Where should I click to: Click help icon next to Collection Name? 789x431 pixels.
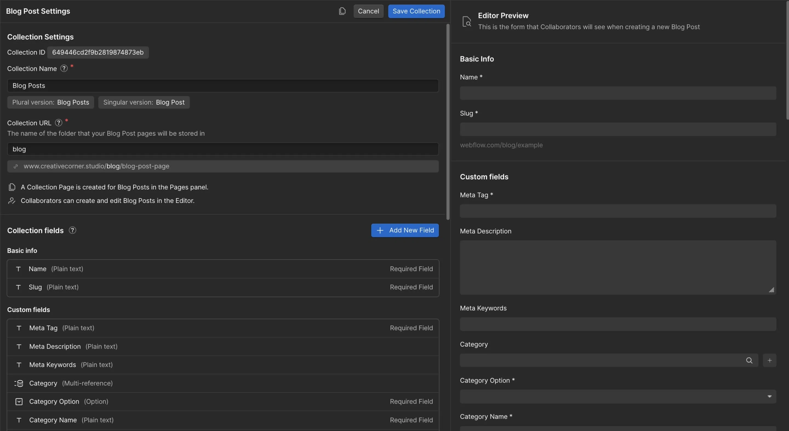tap(64, 68)
